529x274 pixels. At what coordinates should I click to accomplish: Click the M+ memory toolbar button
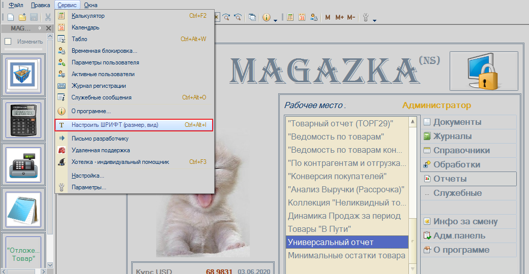(x=339, y=17)
